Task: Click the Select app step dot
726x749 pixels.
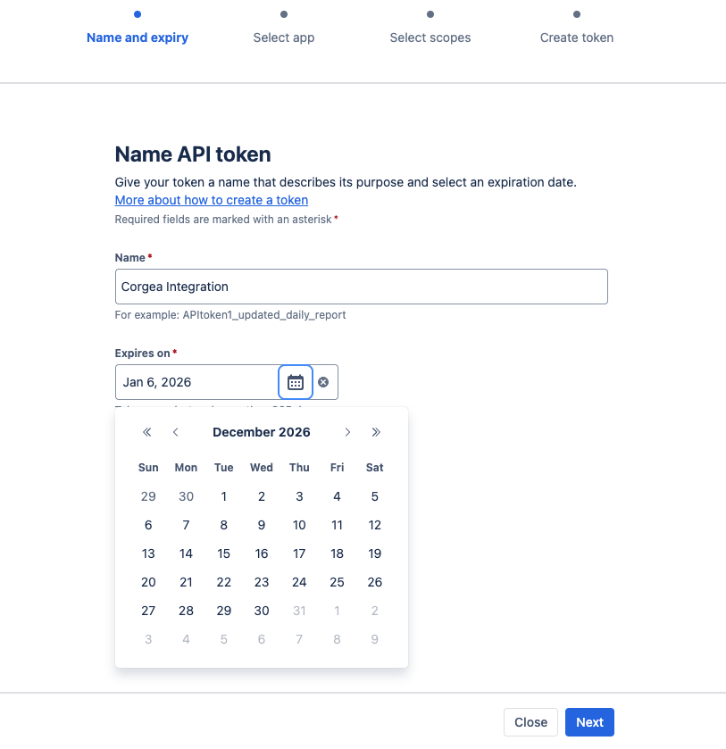Action: point(283,14)
